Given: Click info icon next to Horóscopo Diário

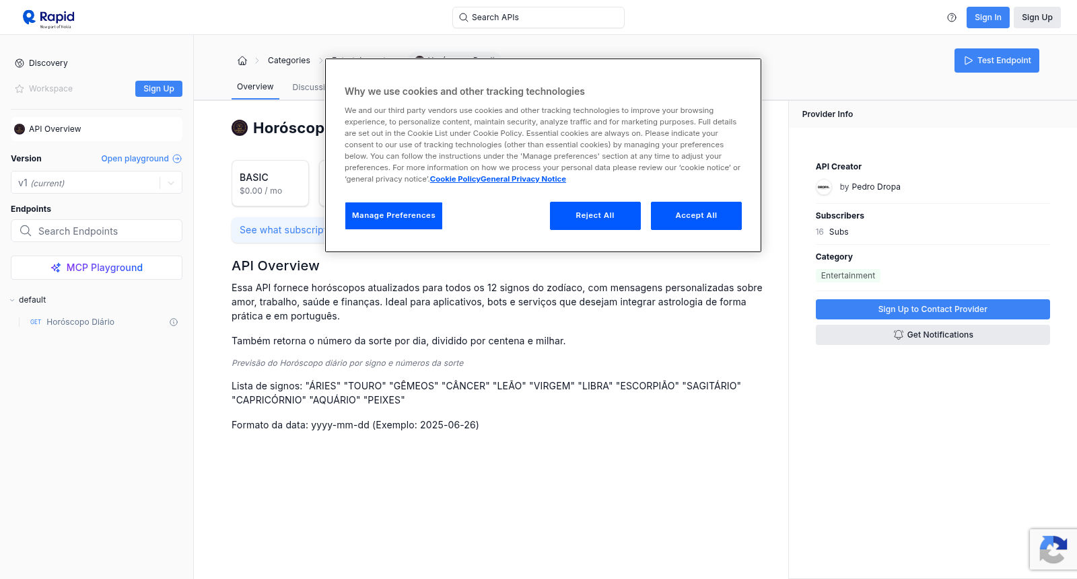Looking at the screenshot, I should tap(174, 322).
